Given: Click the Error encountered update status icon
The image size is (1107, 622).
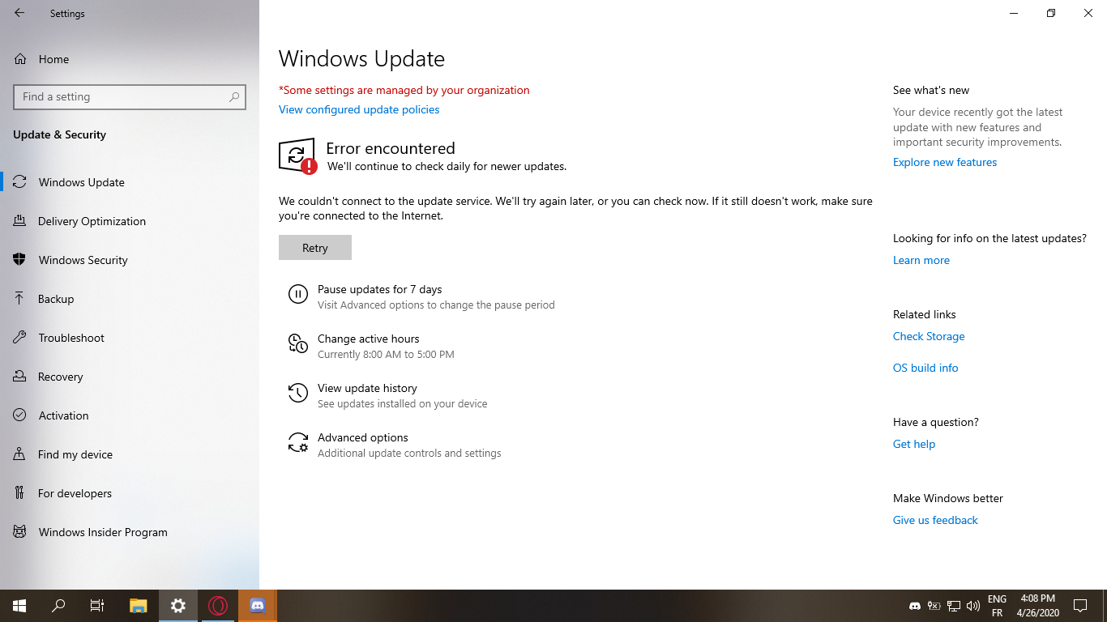Looking at the screenshot, I should tap(297, 155).
